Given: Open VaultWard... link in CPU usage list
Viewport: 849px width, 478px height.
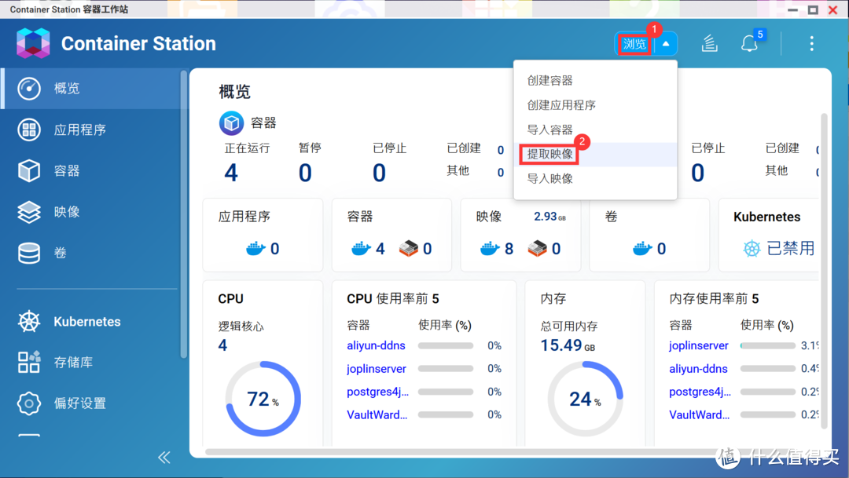Looking at the screenshot, I should [377, 414].
